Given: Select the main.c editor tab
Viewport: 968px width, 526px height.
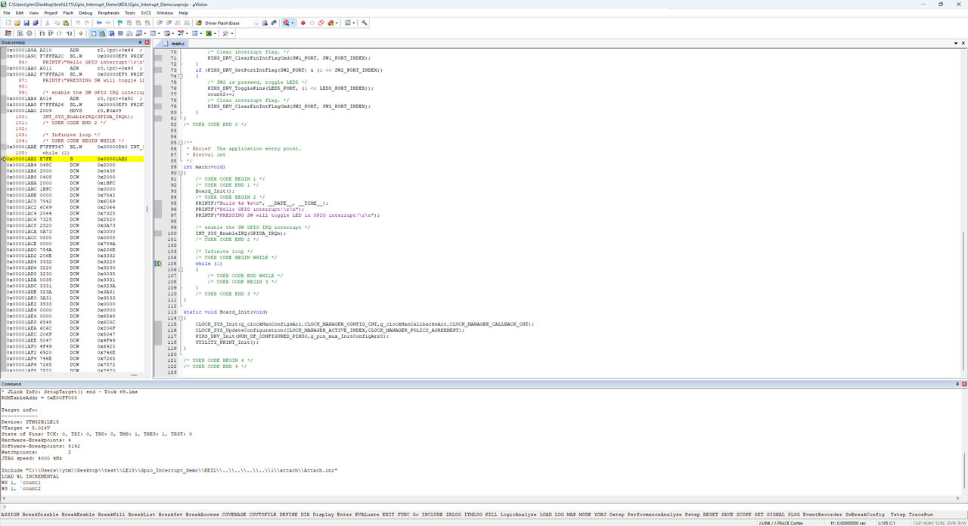Looking at the screenshot, I should pos(174,44).
